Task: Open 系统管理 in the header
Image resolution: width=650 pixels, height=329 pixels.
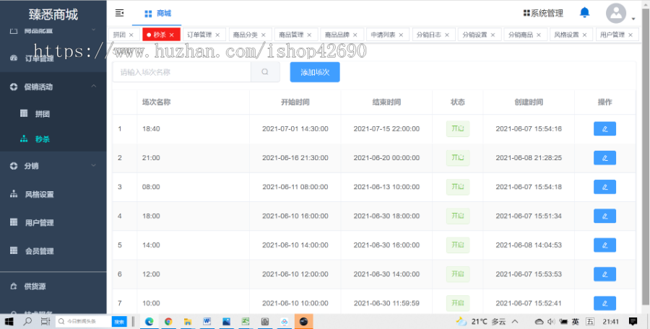Action: pyautogui.click(x=543, y=13)
